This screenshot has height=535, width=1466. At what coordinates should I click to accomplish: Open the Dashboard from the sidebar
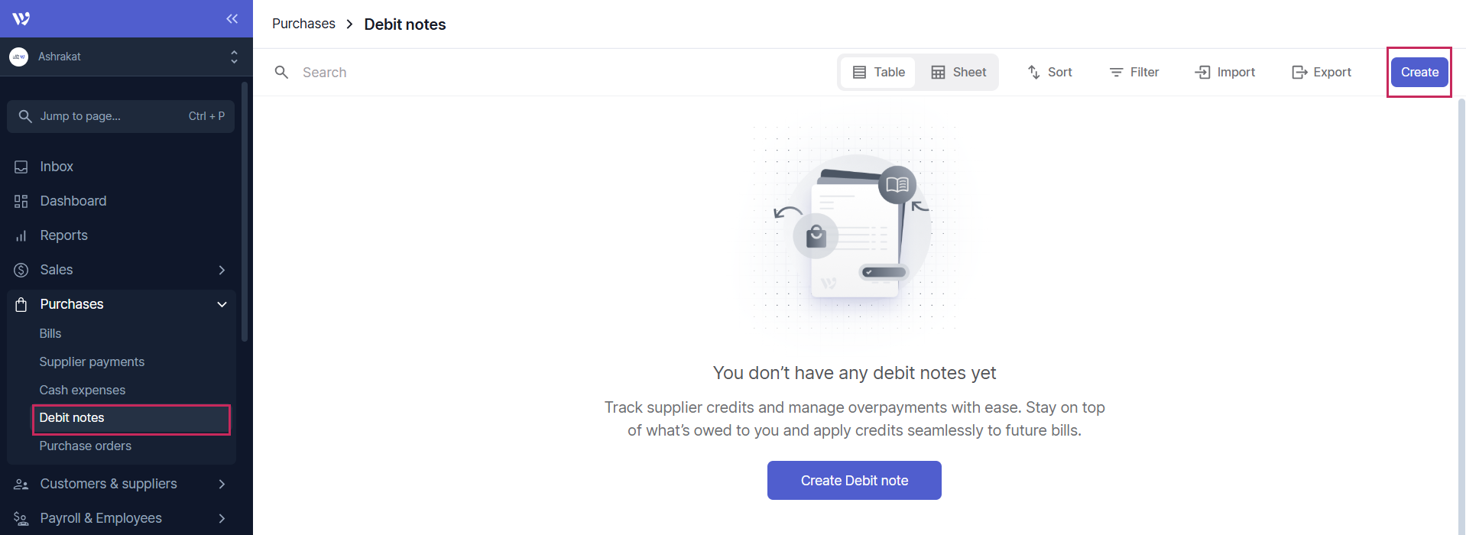click(x=73, y=200)
